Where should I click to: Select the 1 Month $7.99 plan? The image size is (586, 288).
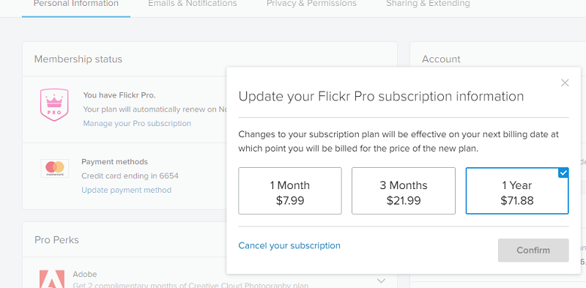click(290, 191)
